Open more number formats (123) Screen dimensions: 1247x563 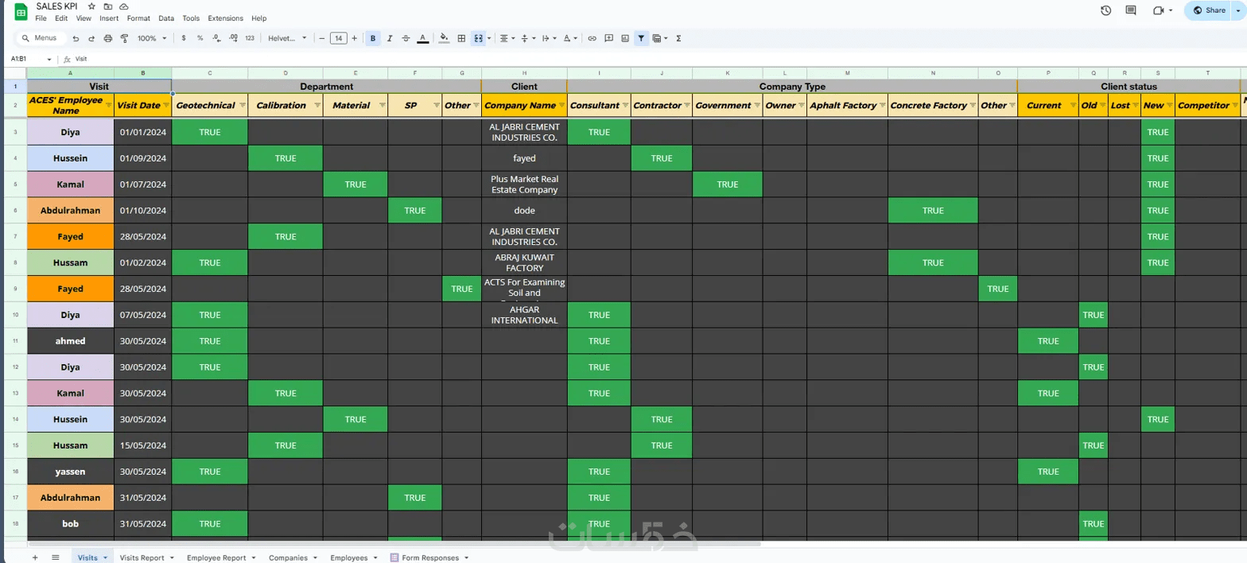250,38
